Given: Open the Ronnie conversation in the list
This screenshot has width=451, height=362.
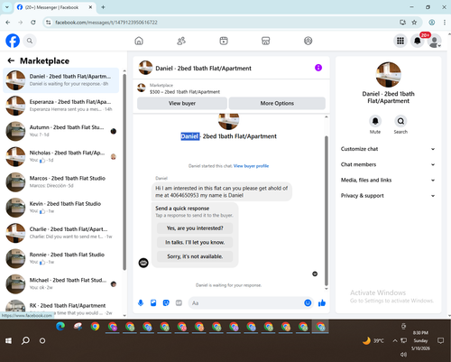Looking at the screenshot, I should (61, 258).
